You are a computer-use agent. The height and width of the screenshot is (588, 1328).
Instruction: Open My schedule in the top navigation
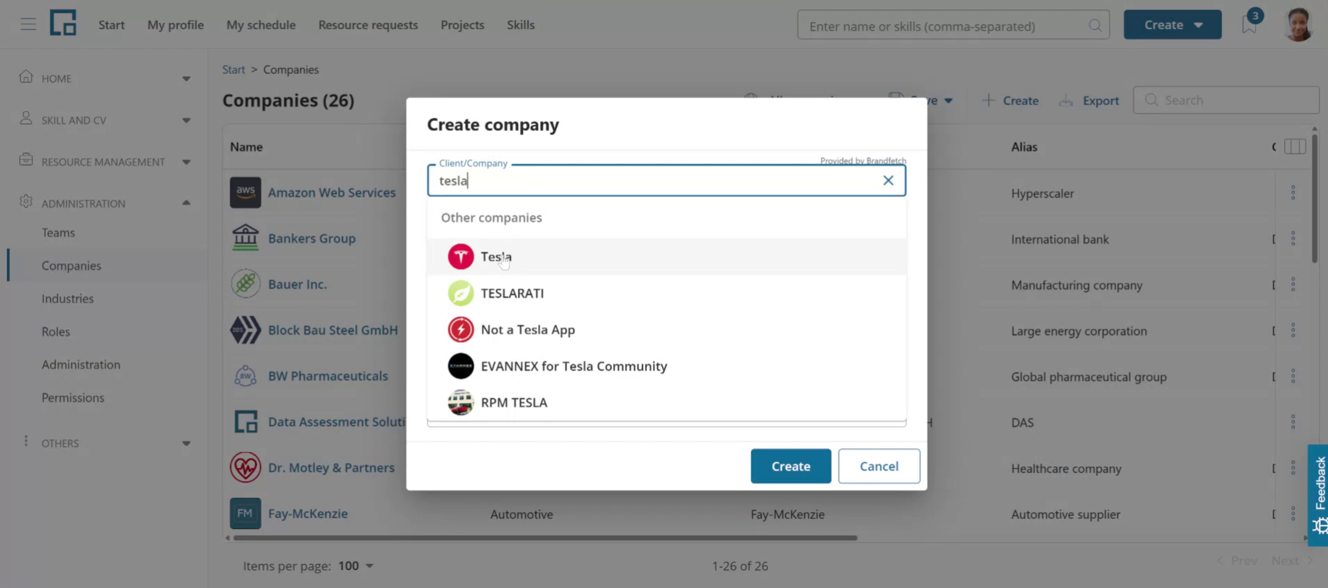coord(261,25)
